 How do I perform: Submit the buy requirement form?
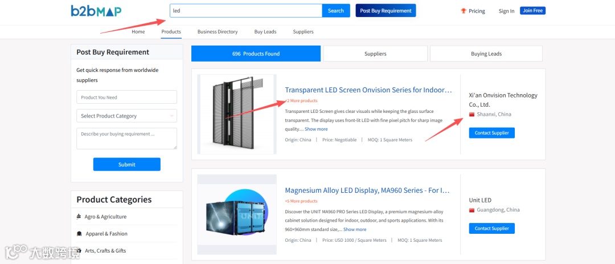(x=126, y=164)
